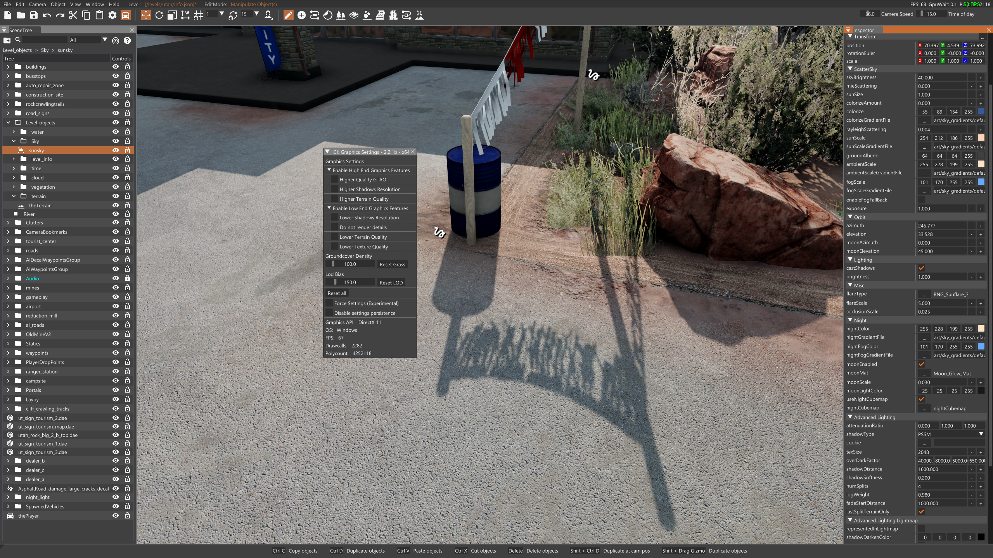Collapse Enable High End Graphics Features section
The height and width of the screenshot is (558, 993).
(x=329, y=170)
